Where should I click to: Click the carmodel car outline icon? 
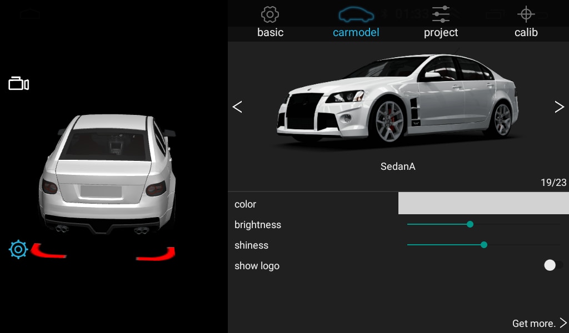[356, 14]
